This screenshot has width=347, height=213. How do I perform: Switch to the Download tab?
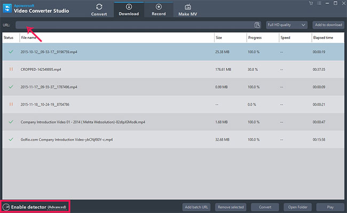[x=129, y=10]
